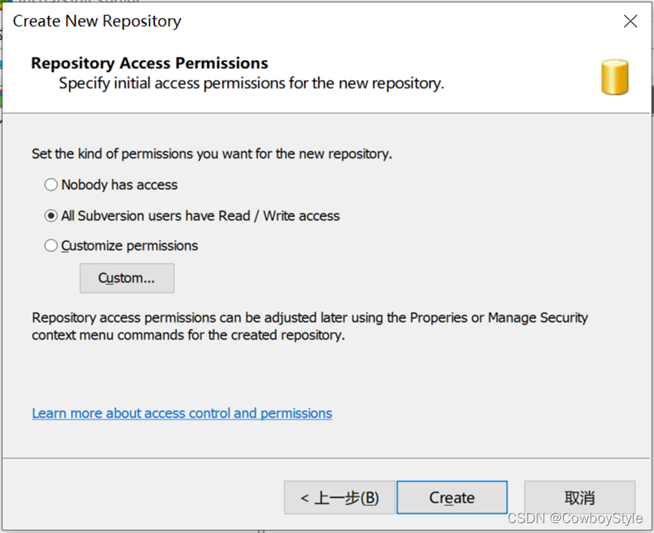Click the "Nobody has access" label text
Image resolution: width=654 pixels, height=533 pixels.
(119, 184)
